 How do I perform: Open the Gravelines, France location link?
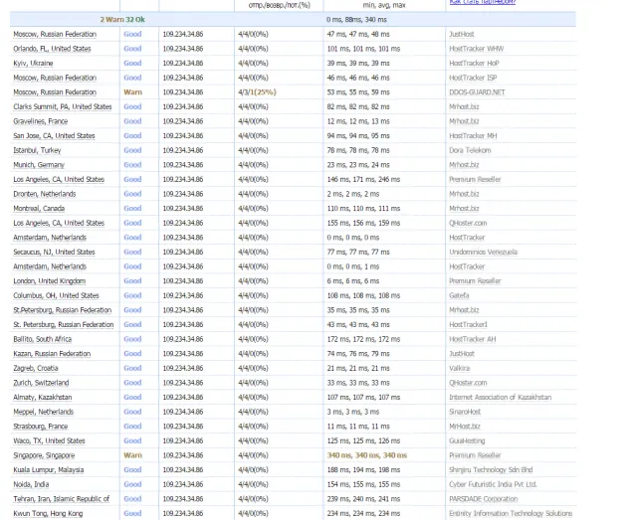click(40, 121)
